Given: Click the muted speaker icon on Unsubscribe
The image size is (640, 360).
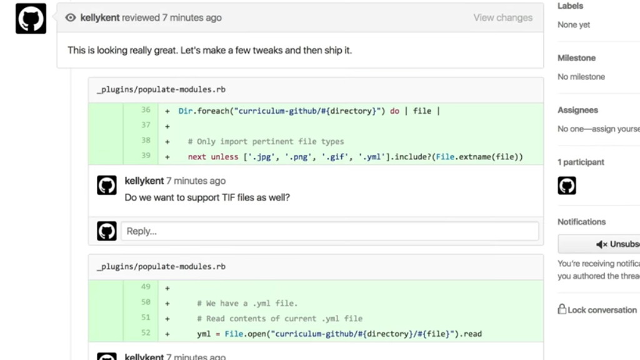Looking at the screenshot, I should click(602, 244).
